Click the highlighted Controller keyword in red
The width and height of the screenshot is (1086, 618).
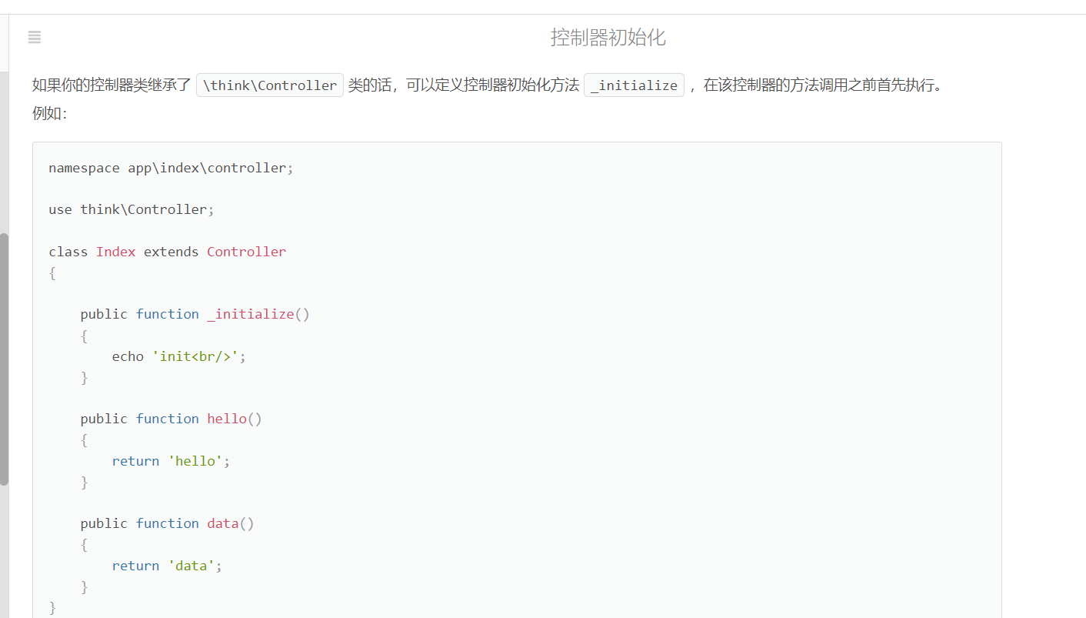coord(246,251)
